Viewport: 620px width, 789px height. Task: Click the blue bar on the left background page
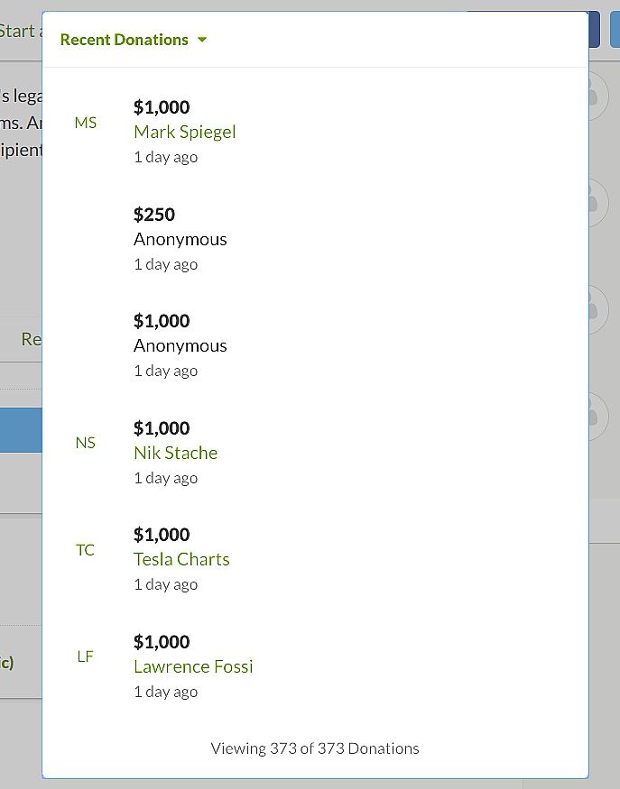pos(21,430)
